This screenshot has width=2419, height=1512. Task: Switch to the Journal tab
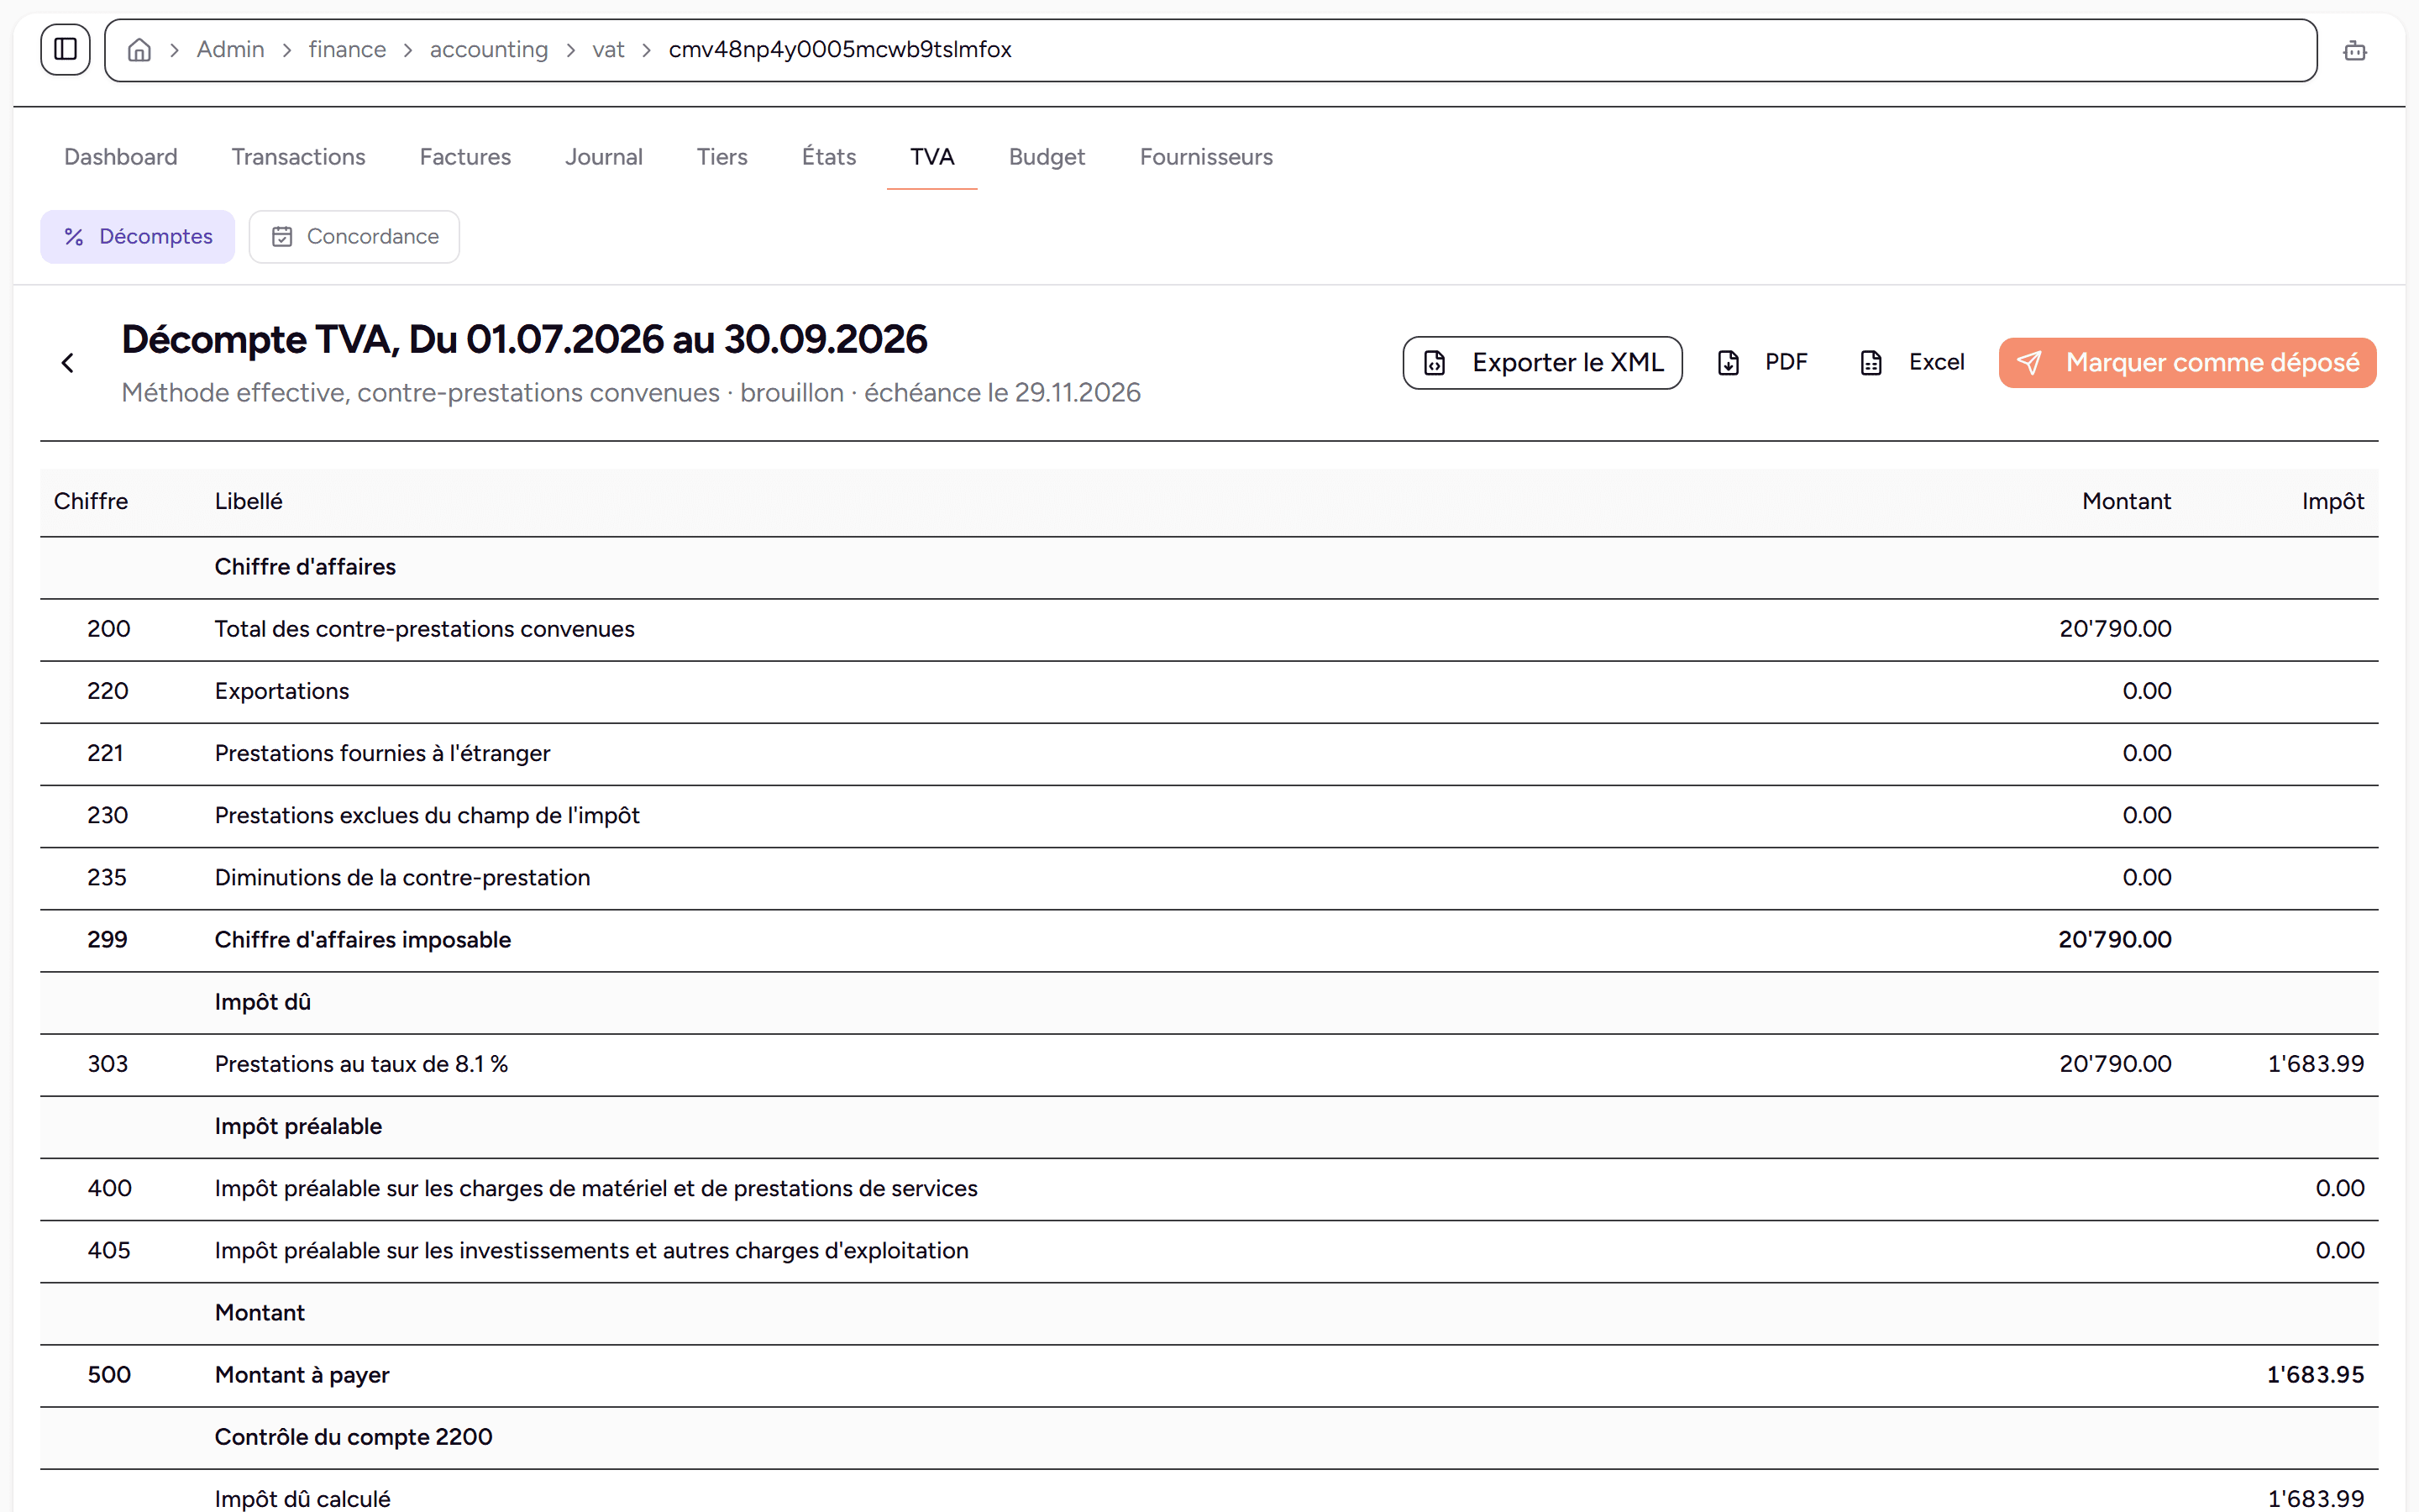604,157
